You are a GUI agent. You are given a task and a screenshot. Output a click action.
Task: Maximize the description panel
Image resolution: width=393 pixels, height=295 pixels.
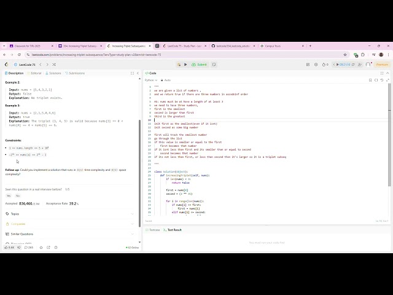[x=132, y=73]
